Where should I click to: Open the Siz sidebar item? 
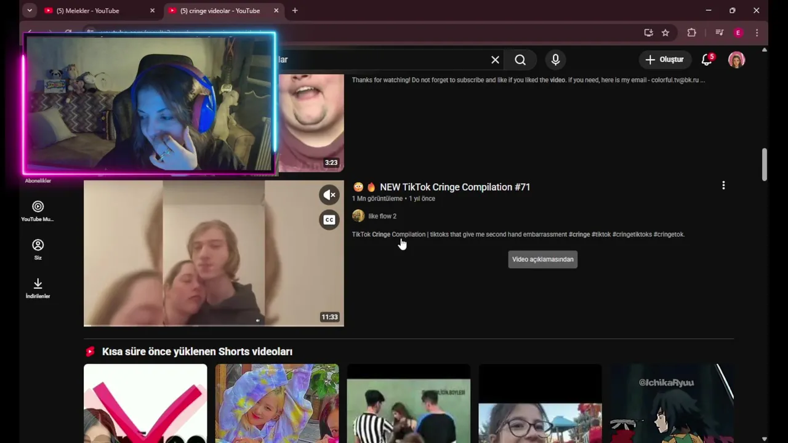click(x=38, y=249)
